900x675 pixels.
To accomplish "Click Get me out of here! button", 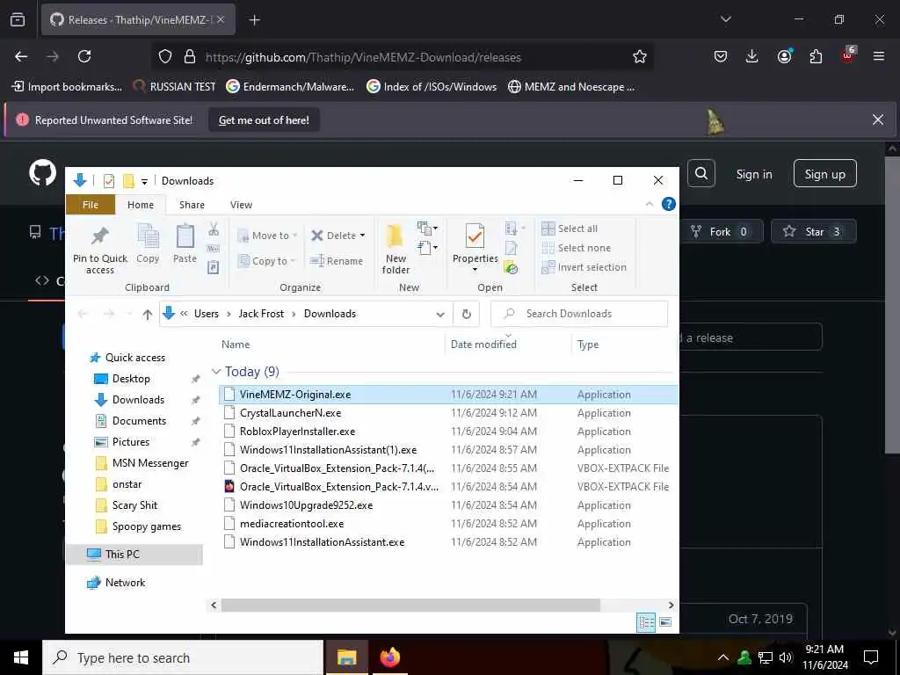I will 264,120.
